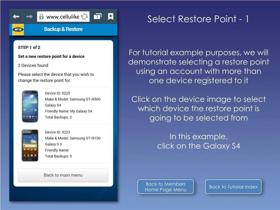Open the browser tabs counter icon
Viewport: 280px width, 210px height.
98,16
